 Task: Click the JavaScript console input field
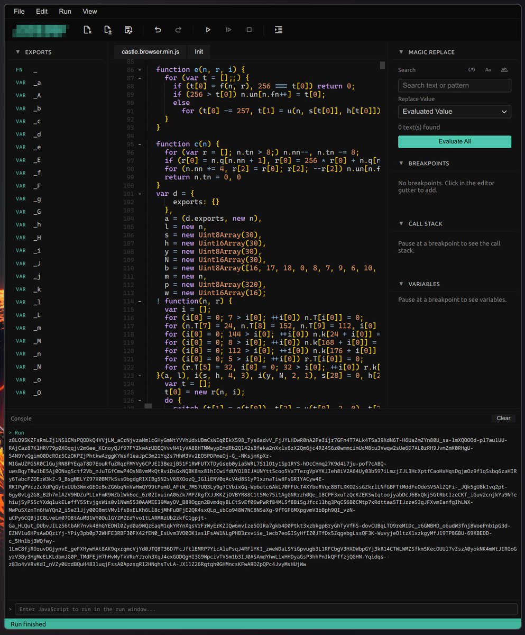pyautogui.click(x=266, y=610)
